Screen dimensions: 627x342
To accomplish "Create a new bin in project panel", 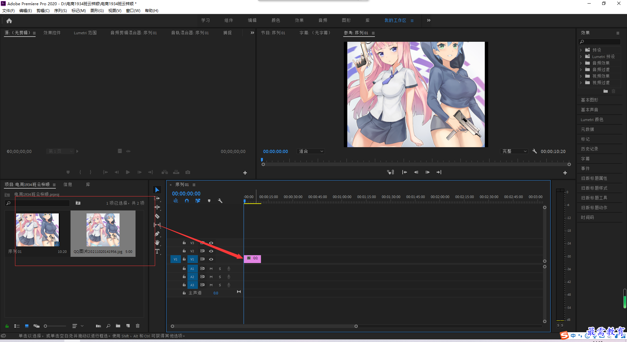I will [x=118, y=326].
